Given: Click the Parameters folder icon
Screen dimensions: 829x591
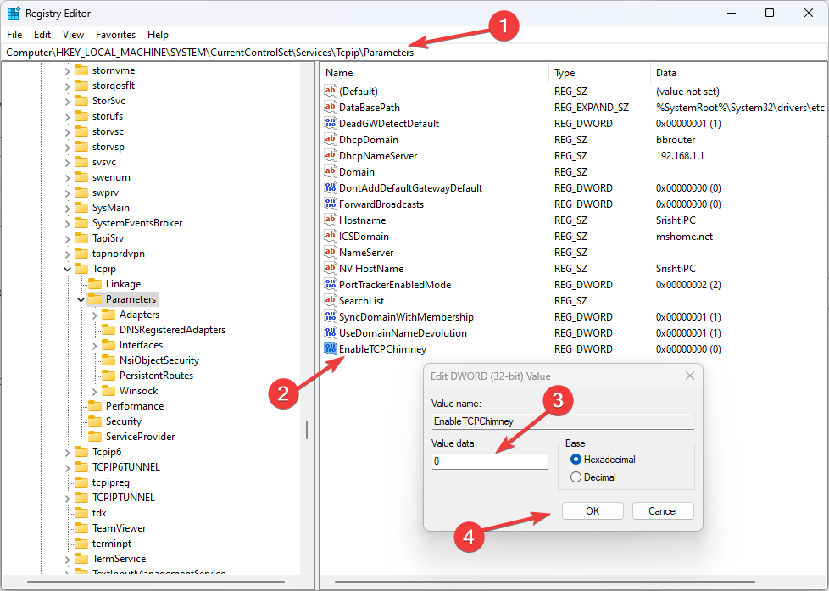Looking at the screenshot, I should (x=95, y=299).
